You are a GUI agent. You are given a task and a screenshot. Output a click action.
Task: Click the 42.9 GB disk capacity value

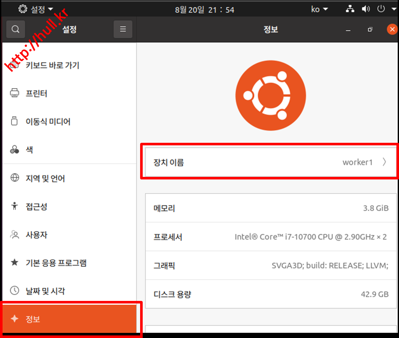pyautogui.click(x=375, y=295)
